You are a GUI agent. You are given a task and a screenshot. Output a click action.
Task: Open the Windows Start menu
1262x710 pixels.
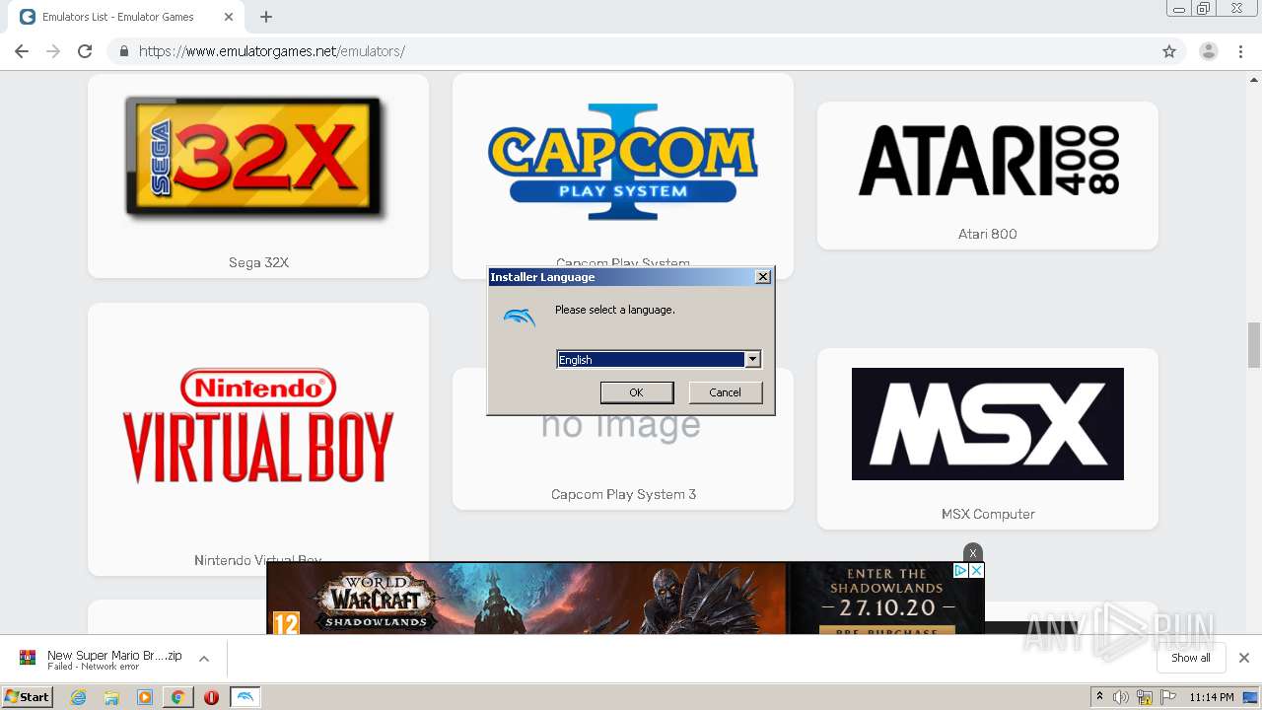click(x=28, y=697)
